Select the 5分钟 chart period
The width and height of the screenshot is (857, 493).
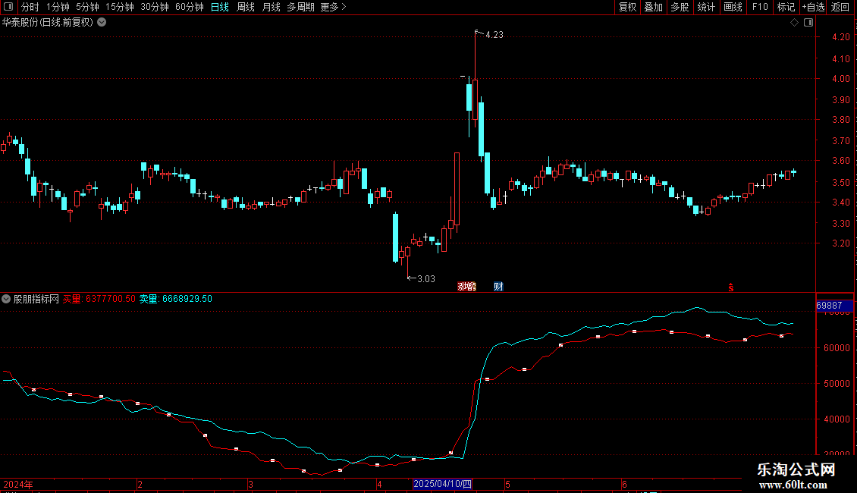87,7
